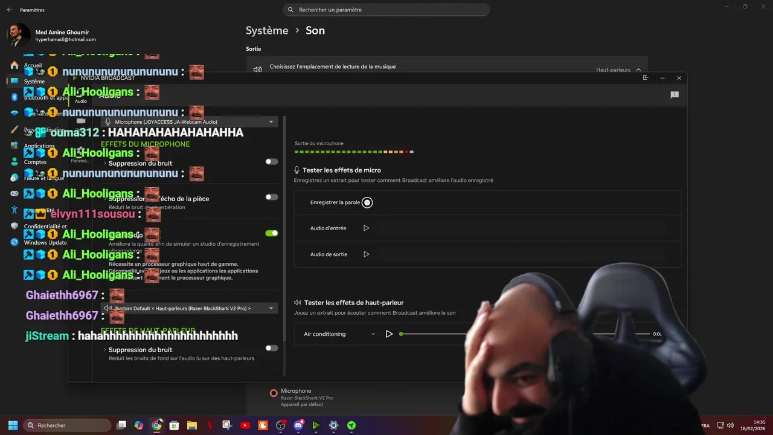Click the taskbar Rechercher search box

(67, 425)
